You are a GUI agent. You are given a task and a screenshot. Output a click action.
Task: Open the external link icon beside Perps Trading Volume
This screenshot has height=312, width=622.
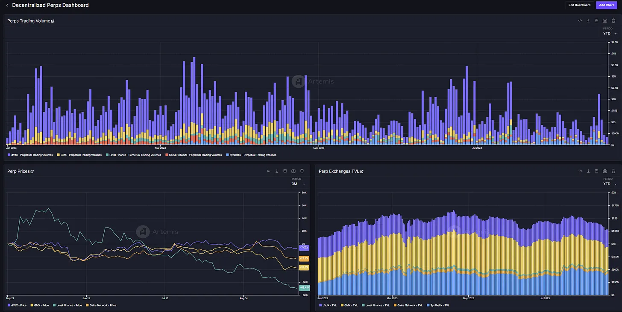click(53, 21)
